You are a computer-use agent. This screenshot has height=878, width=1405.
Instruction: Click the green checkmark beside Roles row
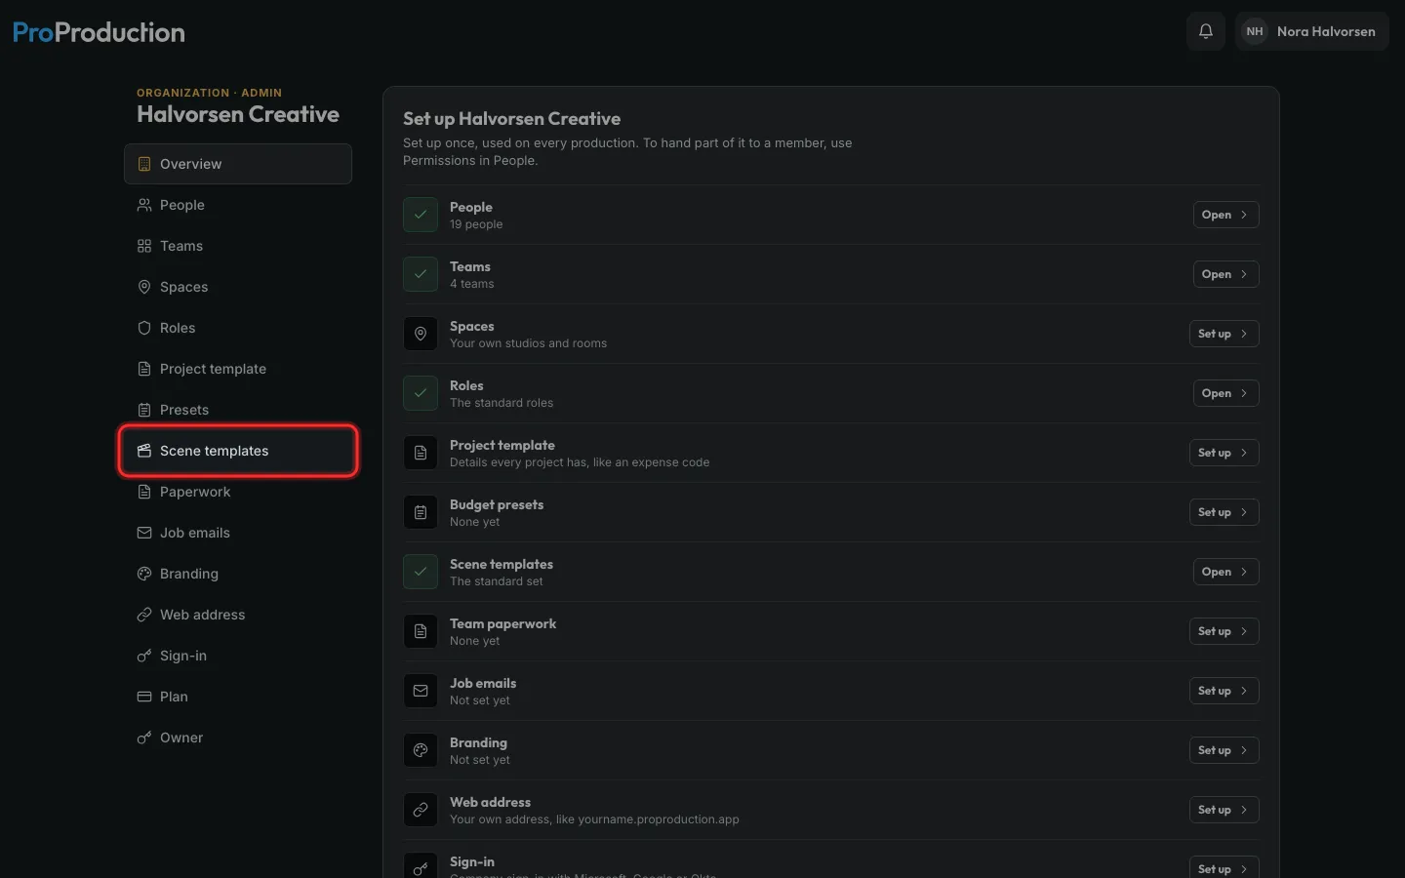click(421, 393)
